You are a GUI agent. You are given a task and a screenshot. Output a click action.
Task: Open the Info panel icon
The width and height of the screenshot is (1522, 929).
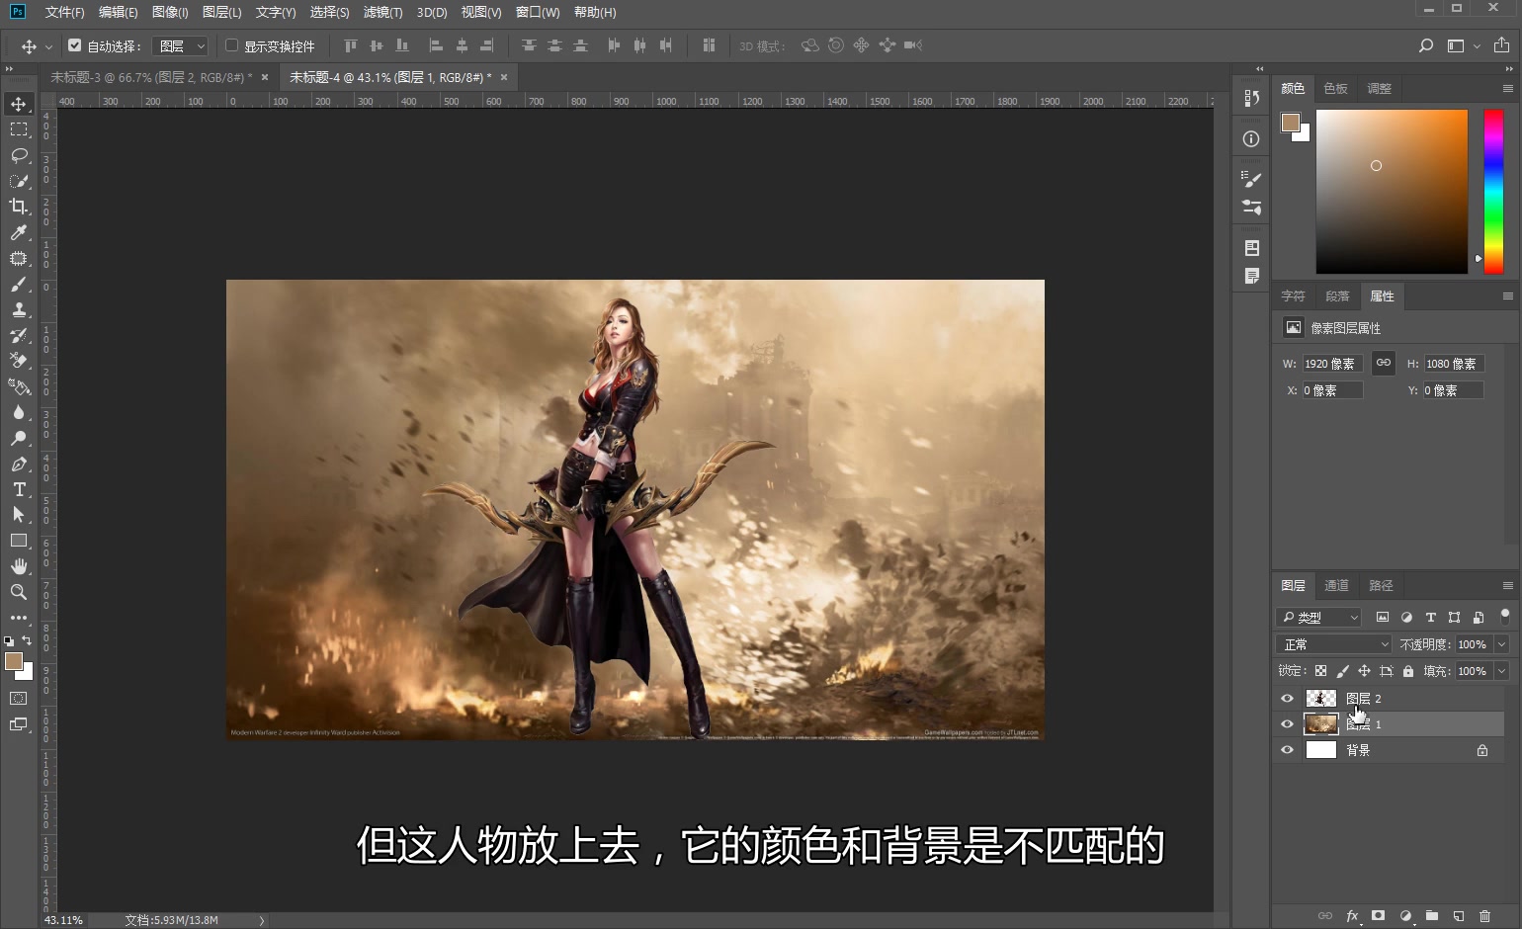[1251, 139]
